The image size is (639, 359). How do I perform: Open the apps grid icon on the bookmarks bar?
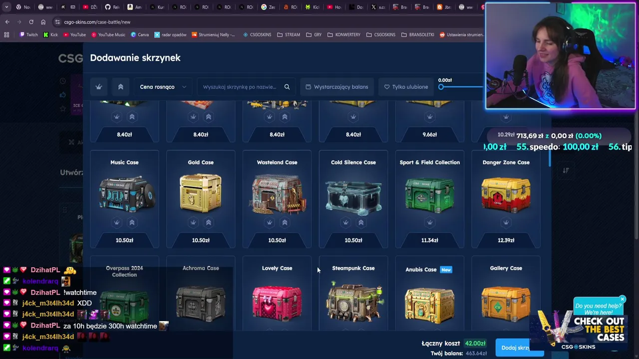6,35
